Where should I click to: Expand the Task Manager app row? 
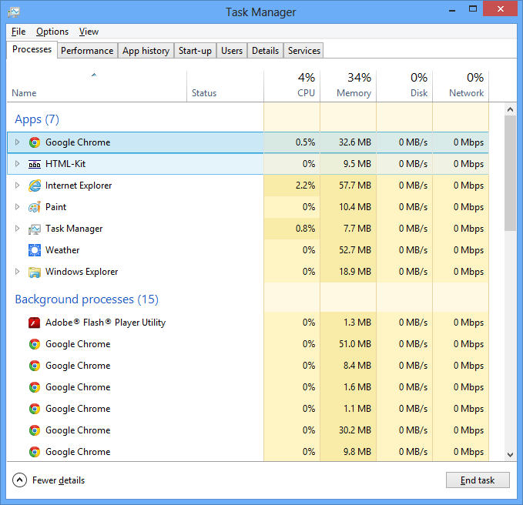point(18,229)
